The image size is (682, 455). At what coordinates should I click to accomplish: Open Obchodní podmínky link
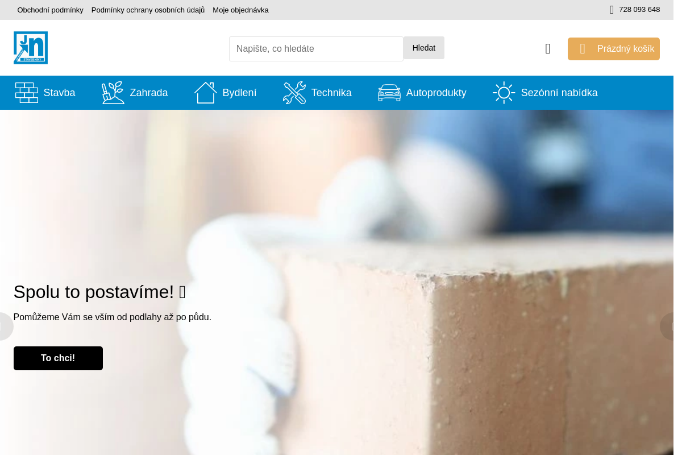(x=51, y=10)
